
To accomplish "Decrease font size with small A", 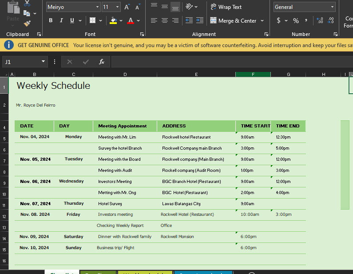I will pos(138,7).
